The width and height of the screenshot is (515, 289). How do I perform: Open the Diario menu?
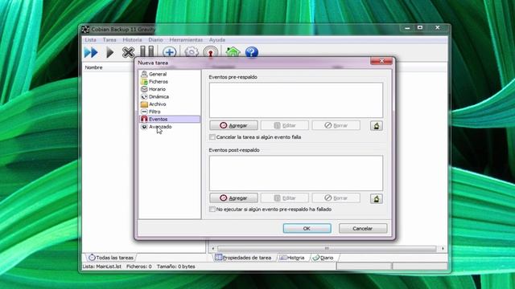tap(155, 39)
